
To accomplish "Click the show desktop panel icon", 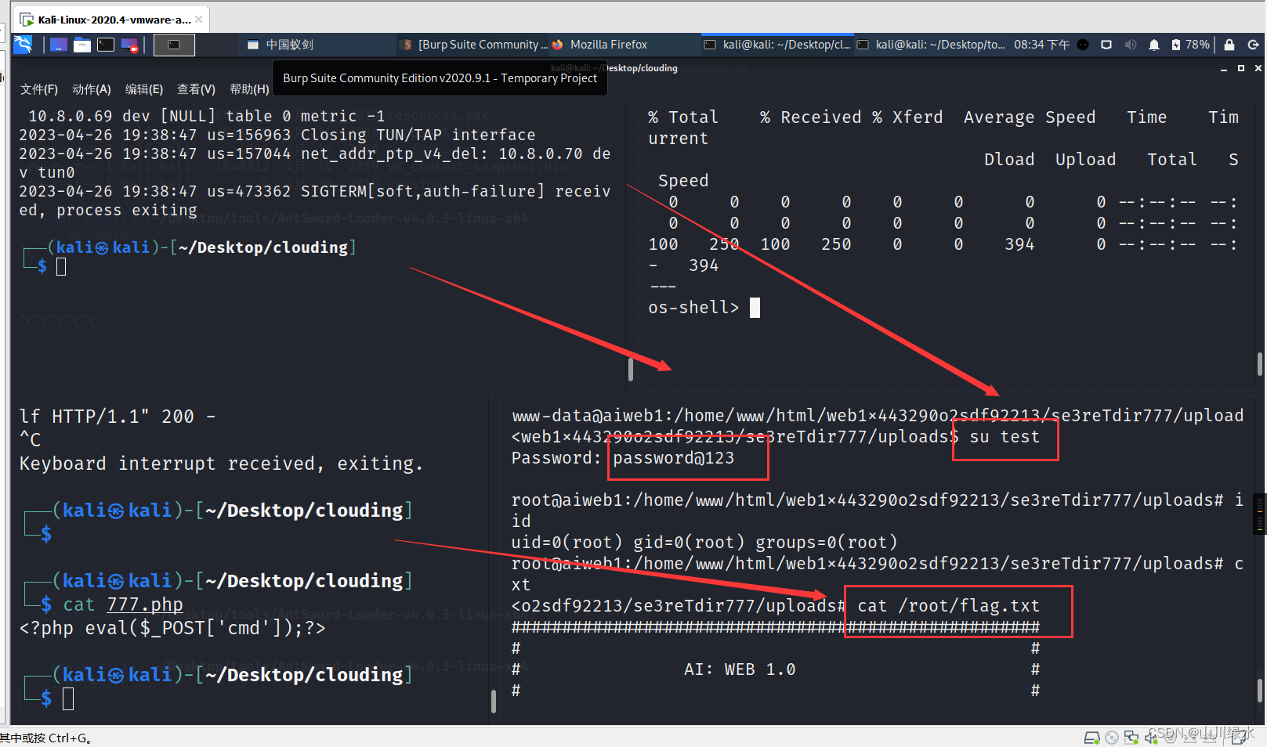I will click(x=59, y=45).
